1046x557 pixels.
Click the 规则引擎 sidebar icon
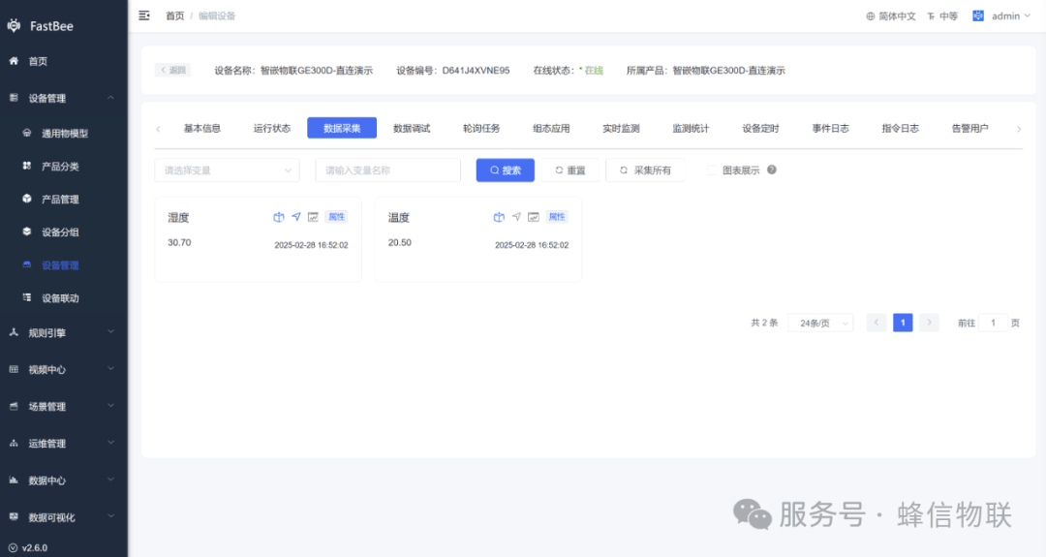point(14,332)
